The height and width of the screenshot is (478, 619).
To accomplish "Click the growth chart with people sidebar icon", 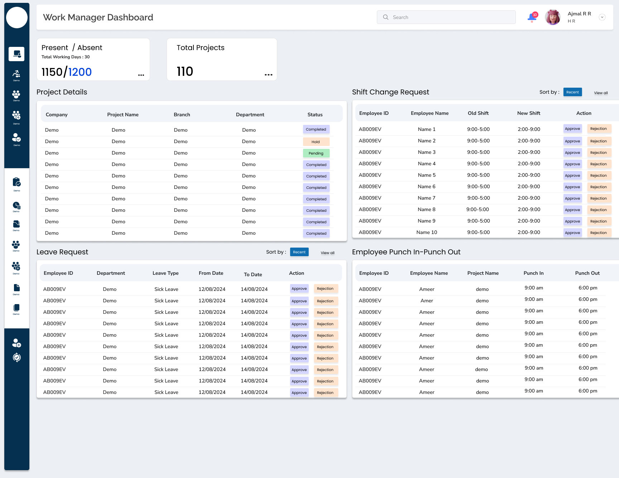I will (x=16, y=74).
